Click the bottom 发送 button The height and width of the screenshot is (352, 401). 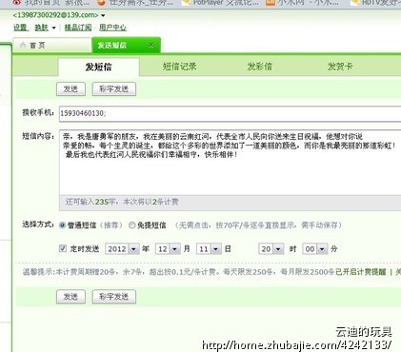click(x=70, y=297)
